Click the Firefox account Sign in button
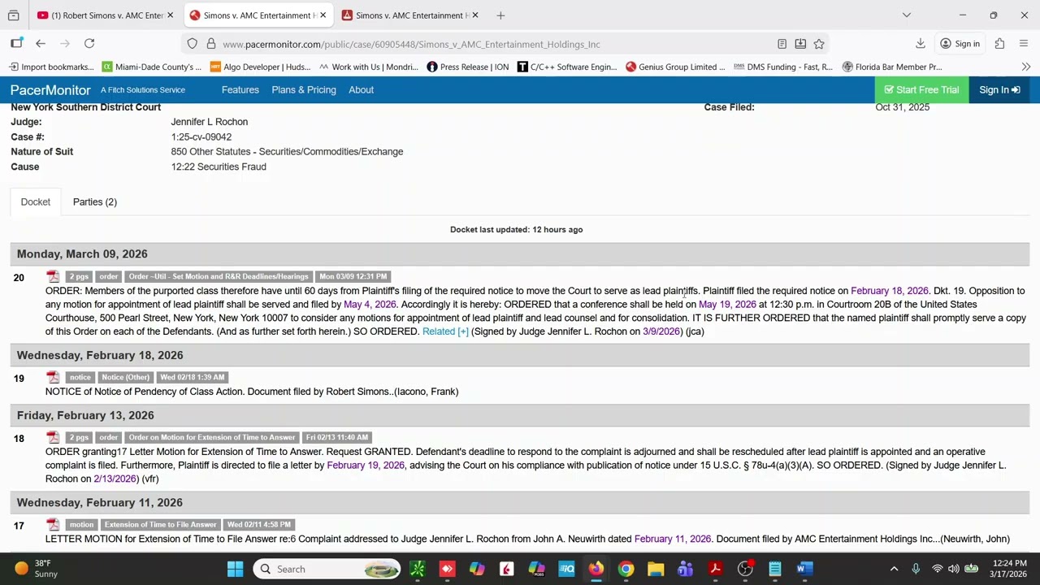This screenshot has width=1040, height=585. click(x=959, y=44)
